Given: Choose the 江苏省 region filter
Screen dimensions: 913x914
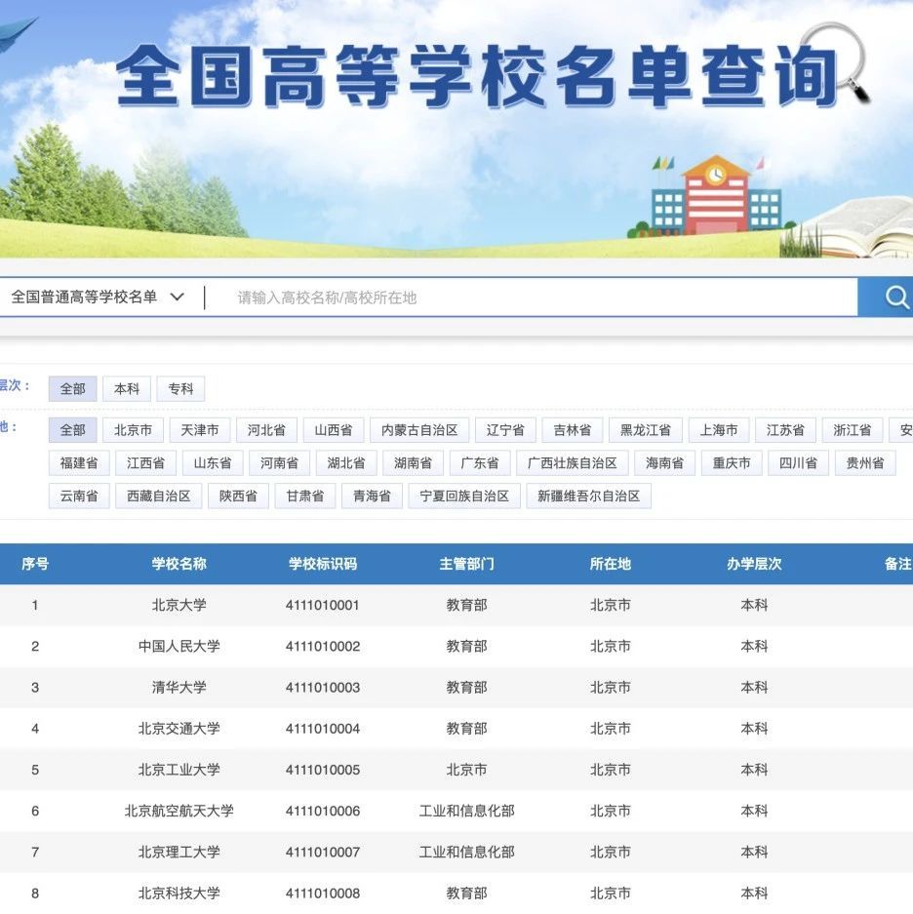Looking at the screenshot, I should (x=785, y=430).
